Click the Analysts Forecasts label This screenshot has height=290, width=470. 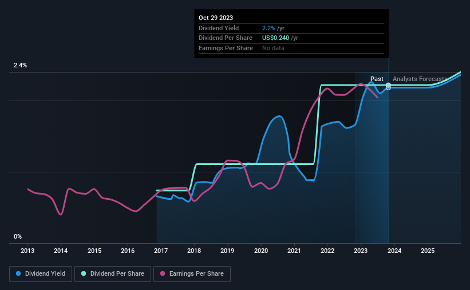(420, 79)
